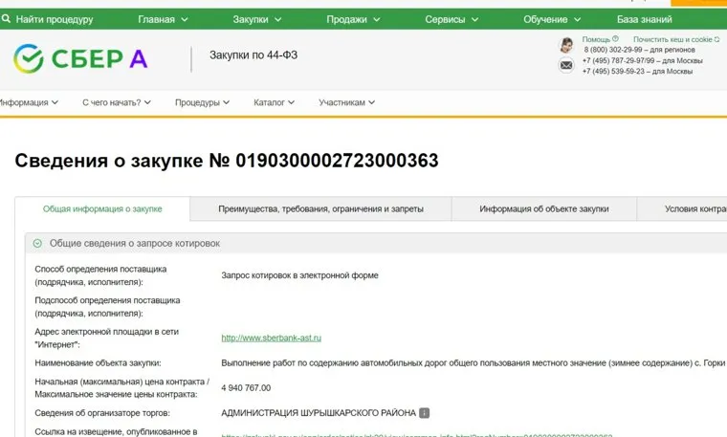
Task: Open the С чего начать? menu
Action: [117, 102]
